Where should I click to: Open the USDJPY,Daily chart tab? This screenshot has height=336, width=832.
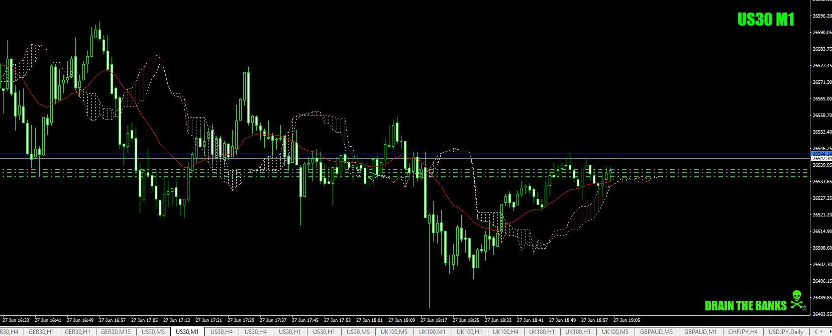pyautogui.click(x=786, y=332)
